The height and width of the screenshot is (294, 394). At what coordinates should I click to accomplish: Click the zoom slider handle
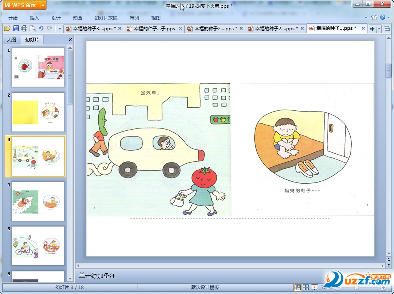tap(356, 287)
